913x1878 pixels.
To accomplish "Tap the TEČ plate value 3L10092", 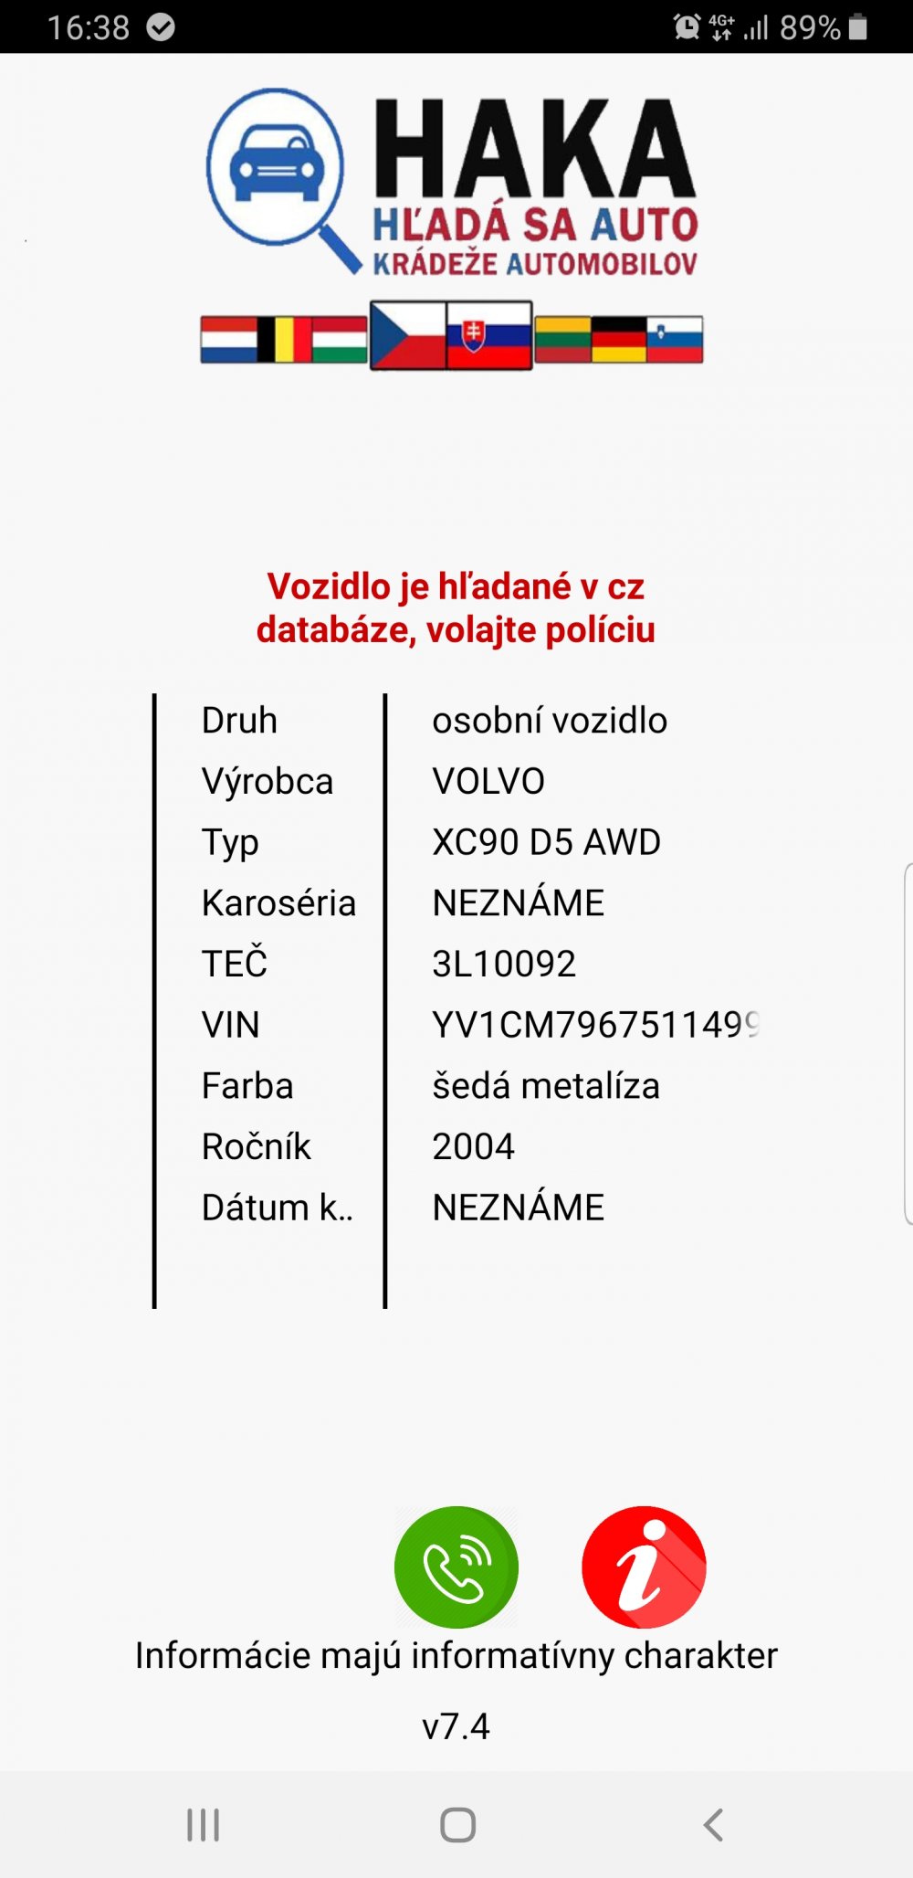I will (x=504, y=964).
